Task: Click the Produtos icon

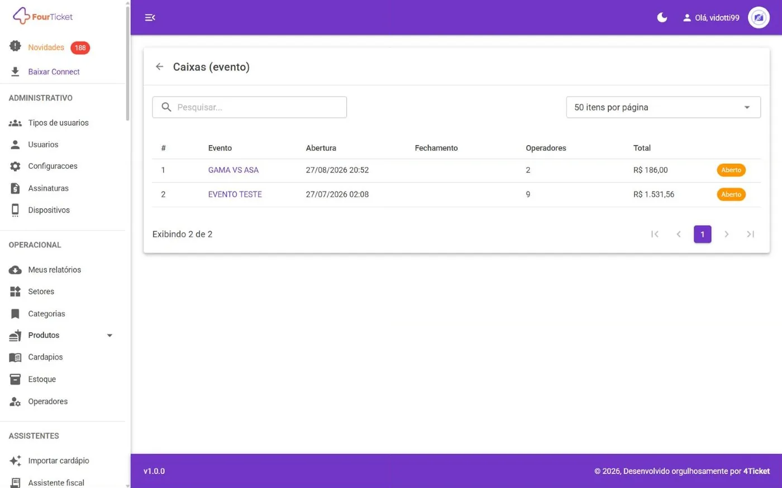Action: click(15, 336)
